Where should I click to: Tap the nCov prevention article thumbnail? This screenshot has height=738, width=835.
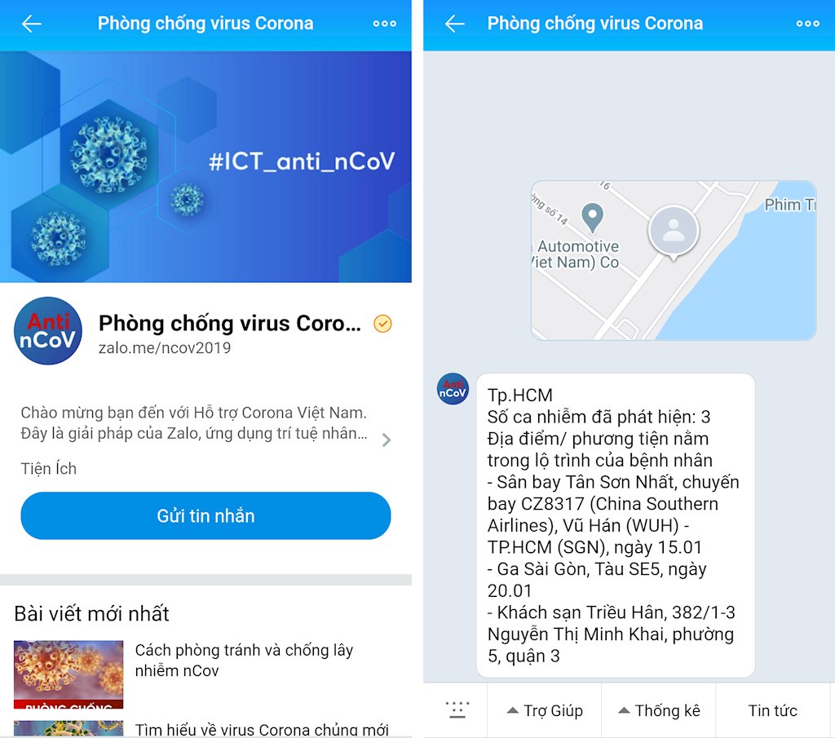point(68,674)
